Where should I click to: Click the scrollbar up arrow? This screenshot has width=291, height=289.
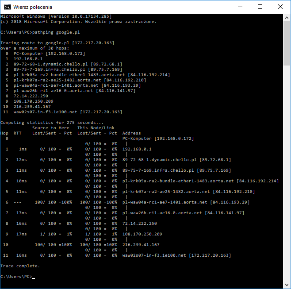(287, 17)
